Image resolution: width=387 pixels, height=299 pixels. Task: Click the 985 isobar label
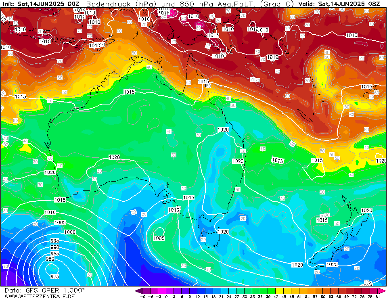tap(55, 254)
